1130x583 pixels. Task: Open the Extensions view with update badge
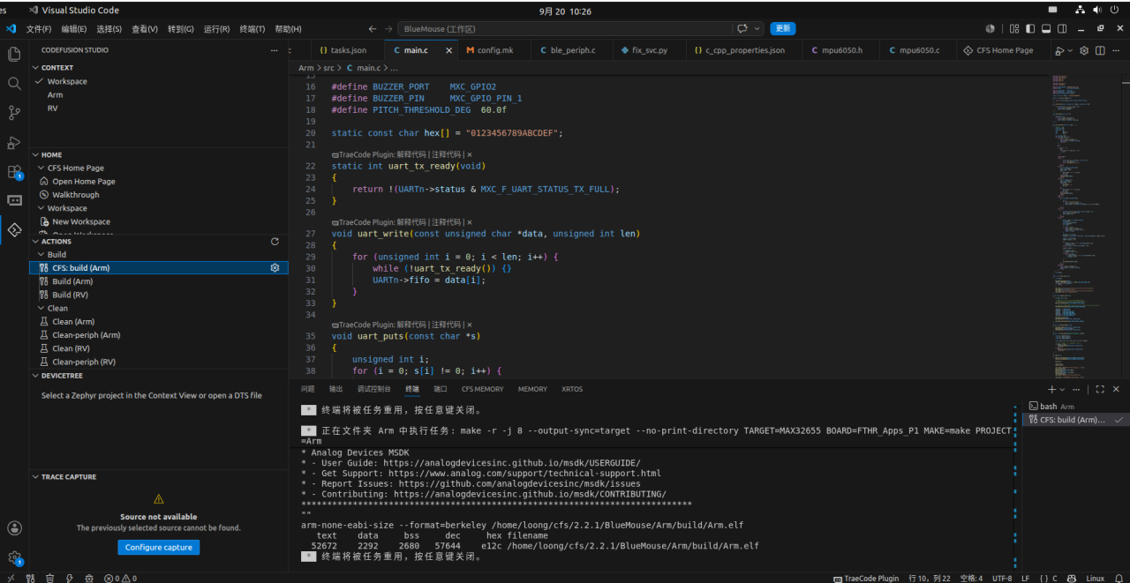14,172
